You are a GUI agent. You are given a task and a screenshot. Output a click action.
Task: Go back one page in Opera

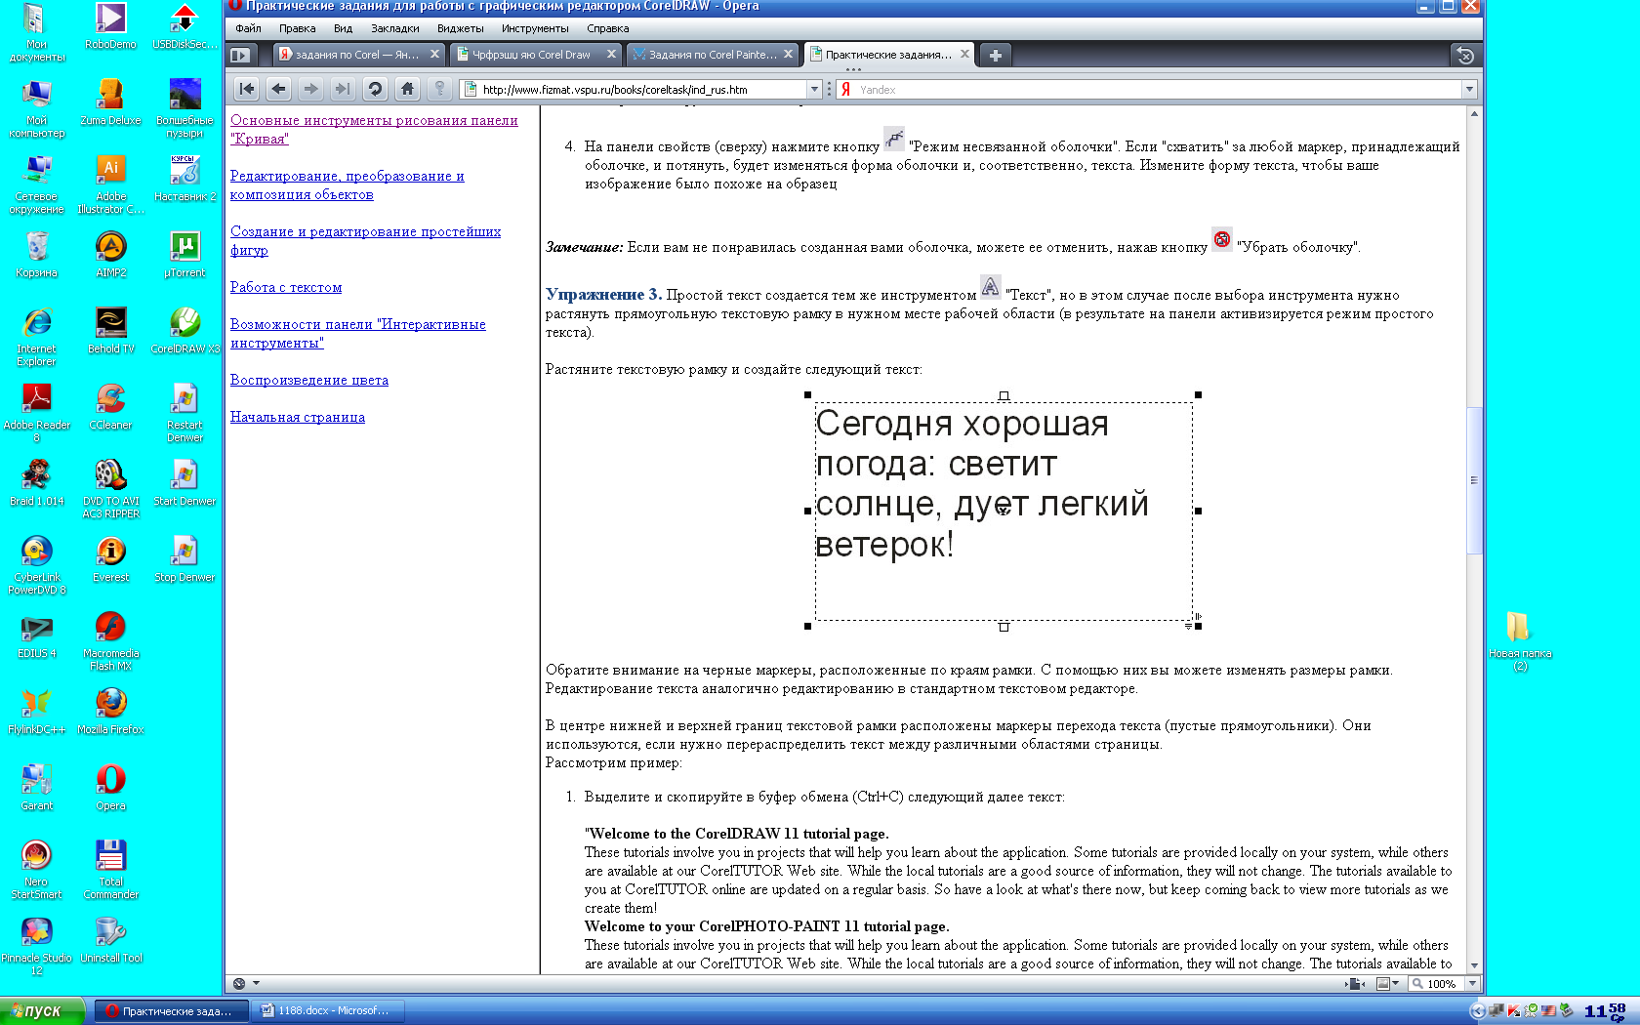tap(279, 89)
